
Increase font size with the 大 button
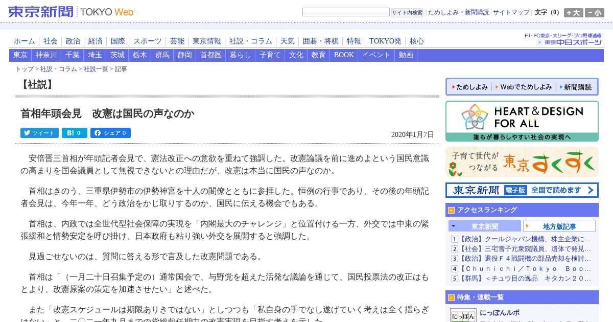[574, 13]
